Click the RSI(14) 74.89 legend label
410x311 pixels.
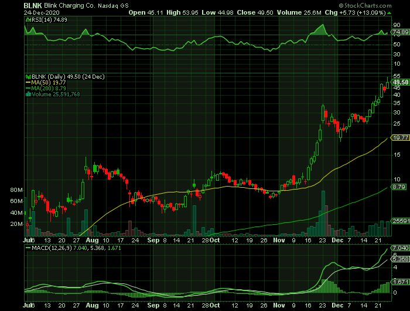coord(49,19)
